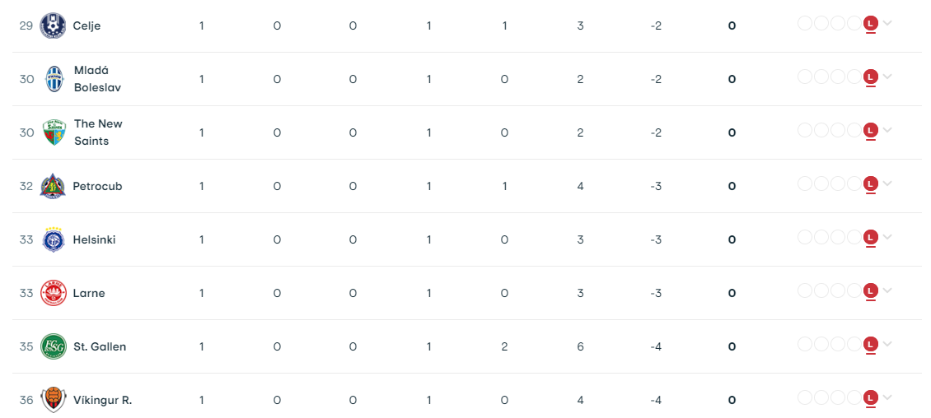Click the Larne club crest
The height and width of the screenshot is (418, 931).
[54, 293]
